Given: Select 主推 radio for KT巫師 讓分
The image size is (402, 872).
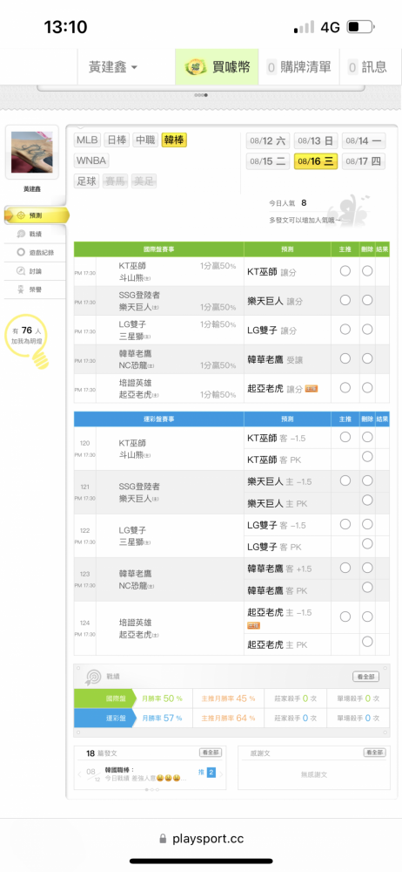Looking at the screenshot, I should click(345, 271).
